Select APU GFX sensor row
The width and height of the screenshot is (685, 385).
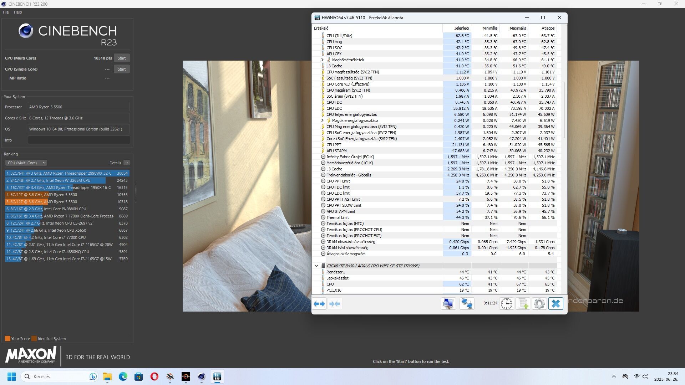tap(435, 54)
